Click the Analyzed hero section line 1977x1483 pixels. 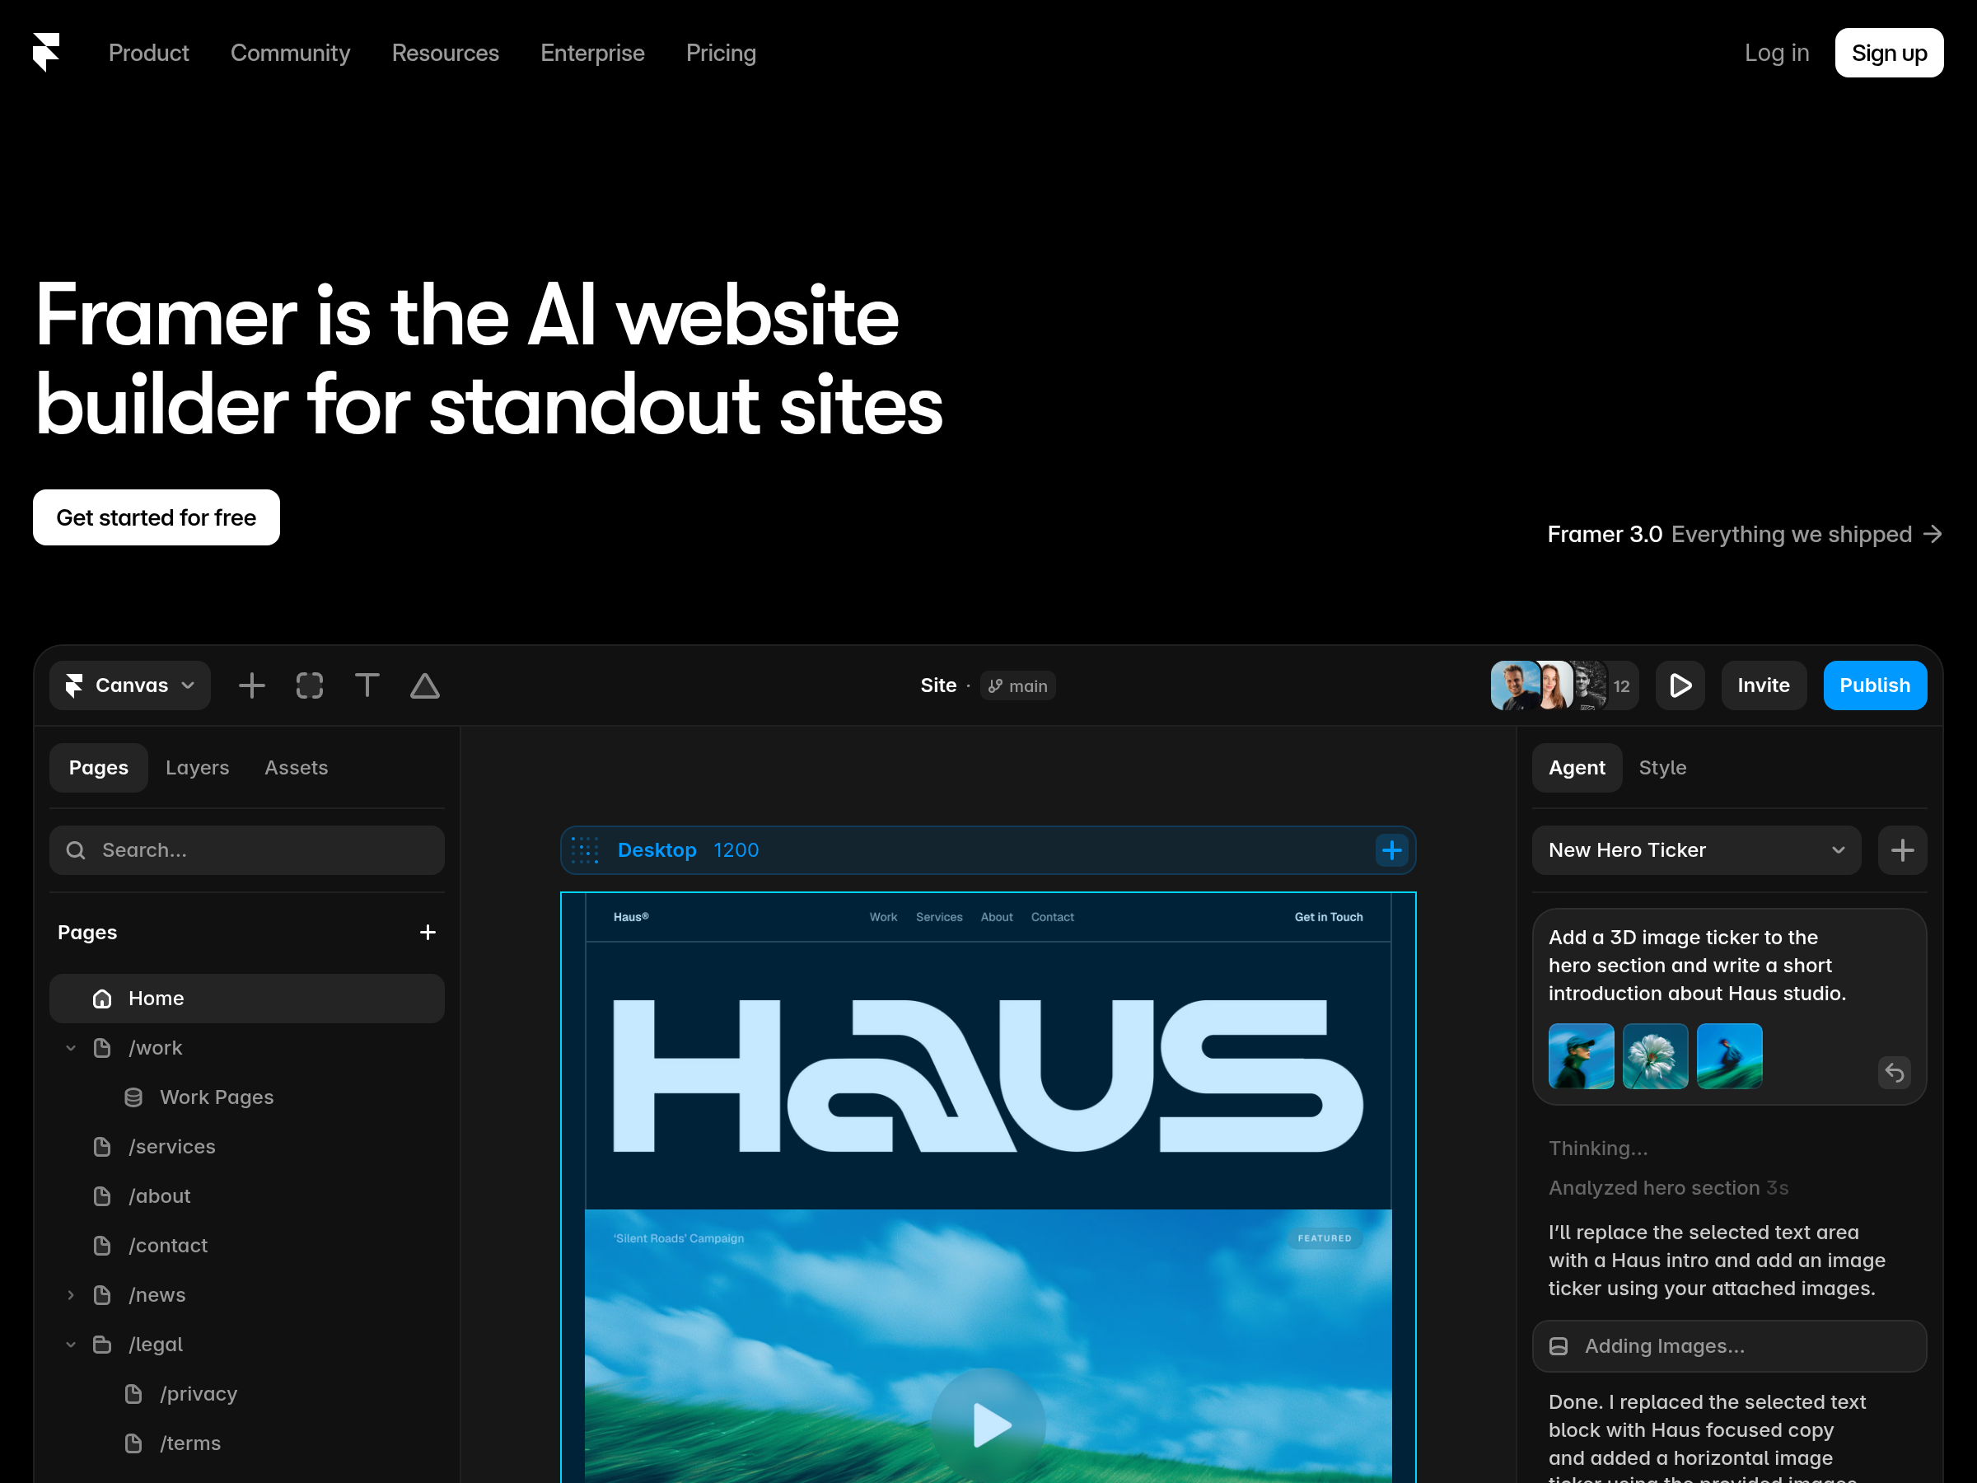(1668, 1188)
